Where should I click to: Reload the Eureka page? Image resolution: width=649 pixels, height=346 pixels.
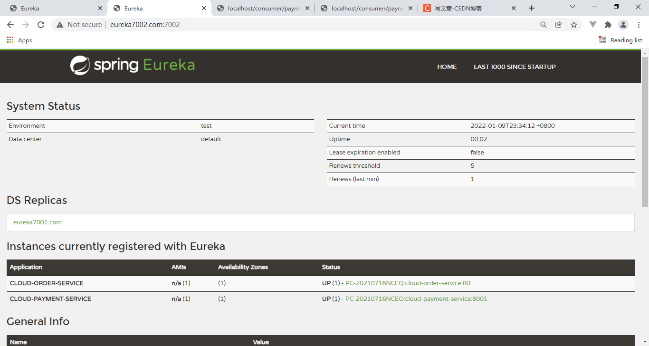[x=41, y=25]
